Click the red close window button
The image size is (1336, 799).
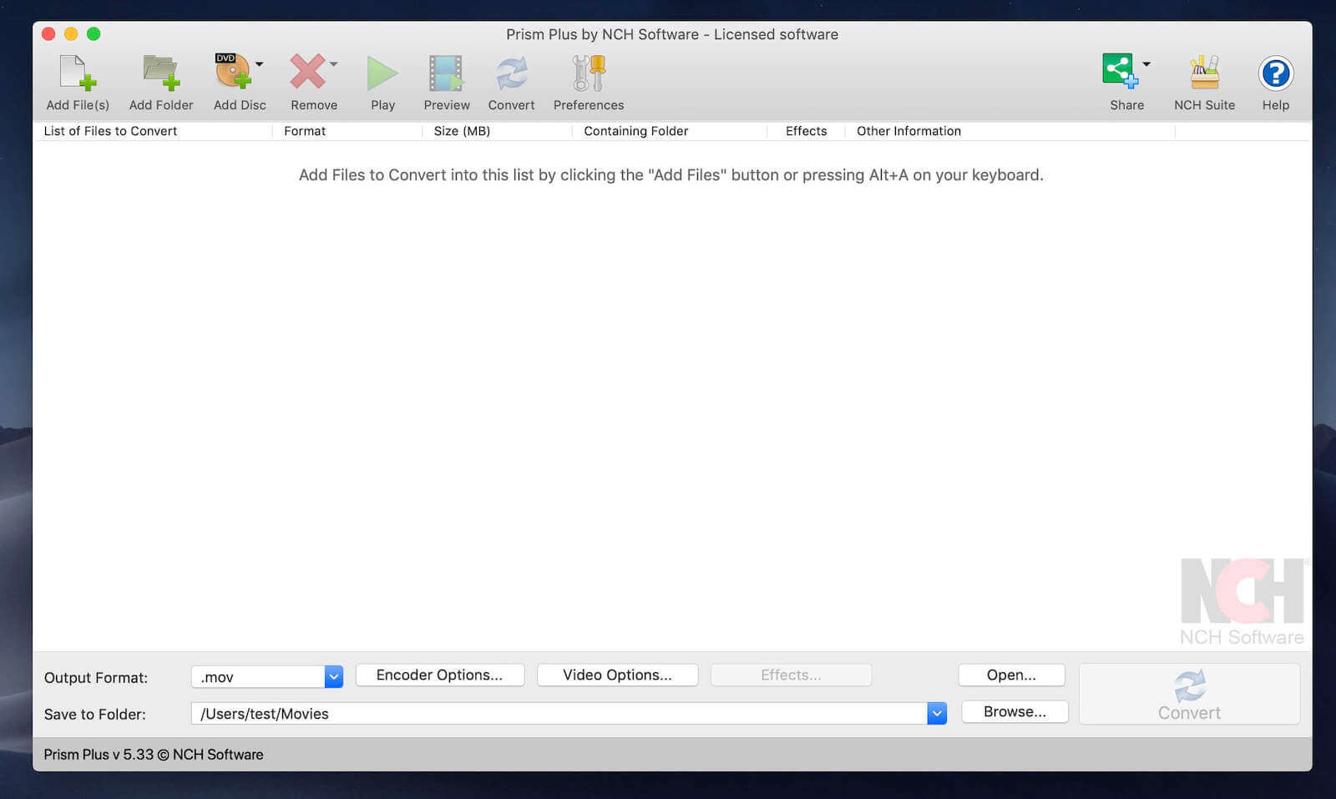48,34
